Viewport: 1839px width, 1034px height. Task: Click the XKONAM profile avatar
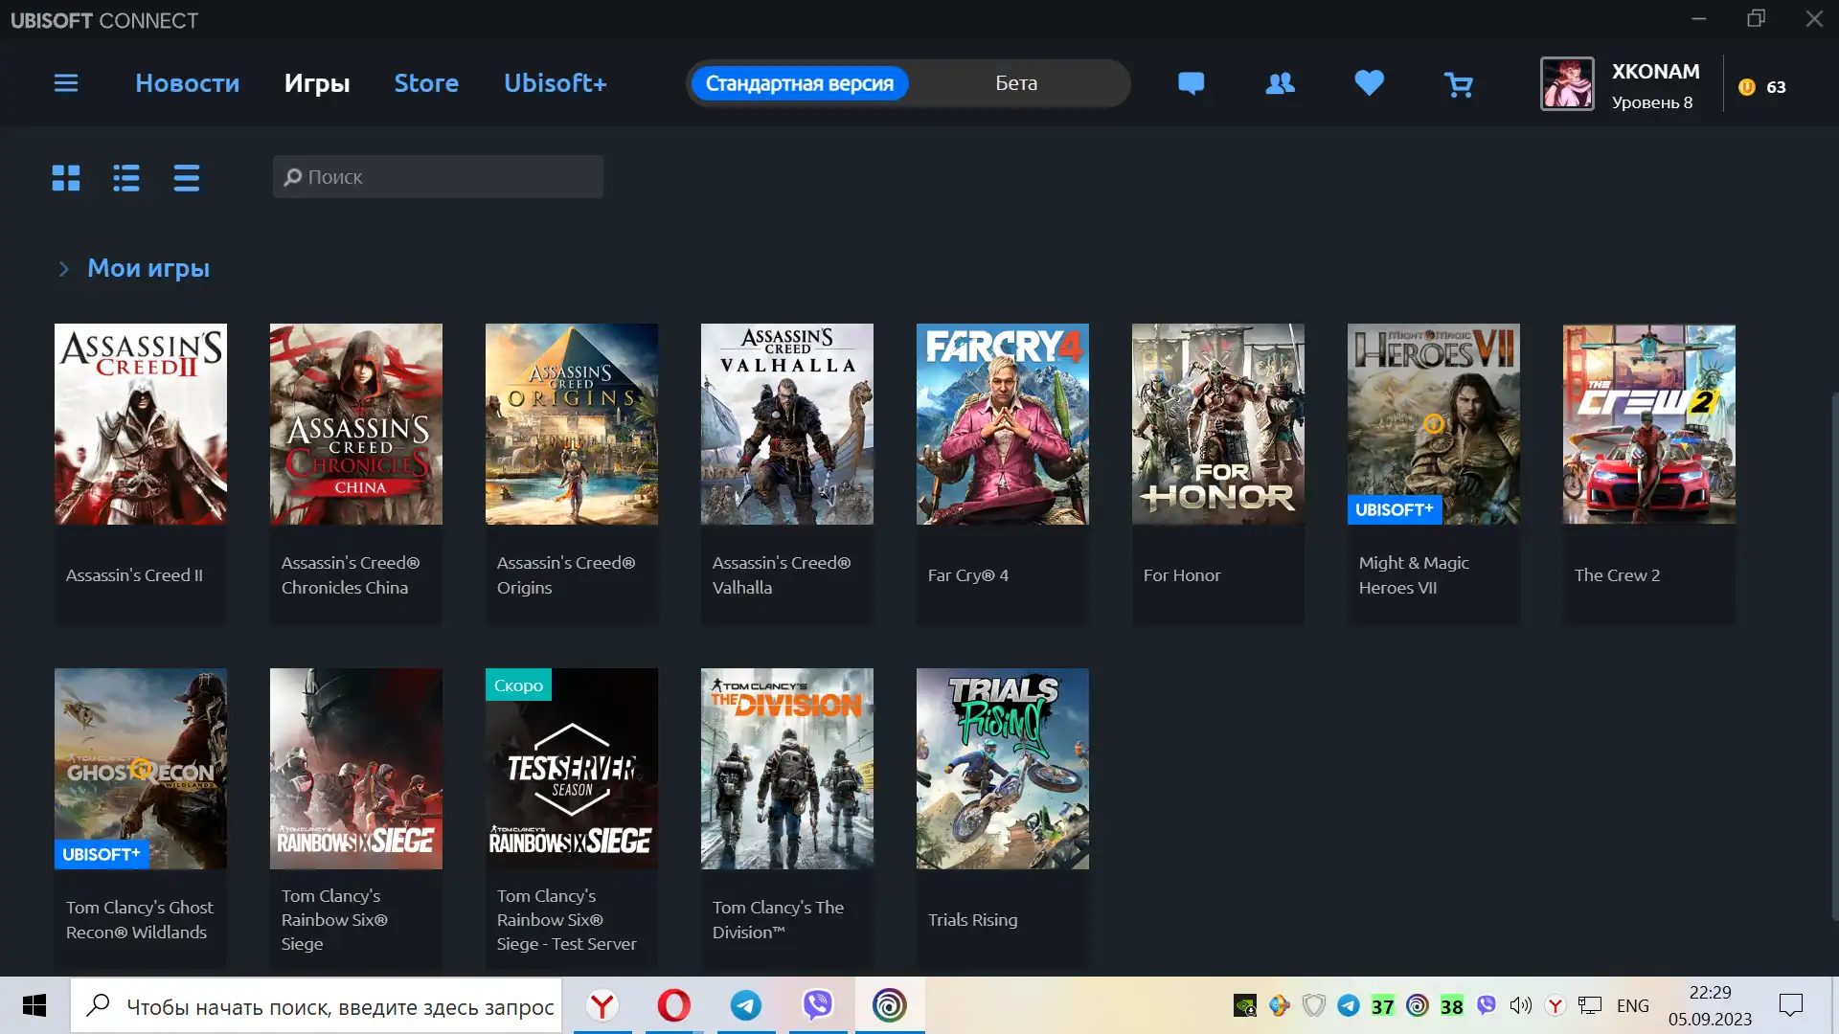coord(1567,84)
